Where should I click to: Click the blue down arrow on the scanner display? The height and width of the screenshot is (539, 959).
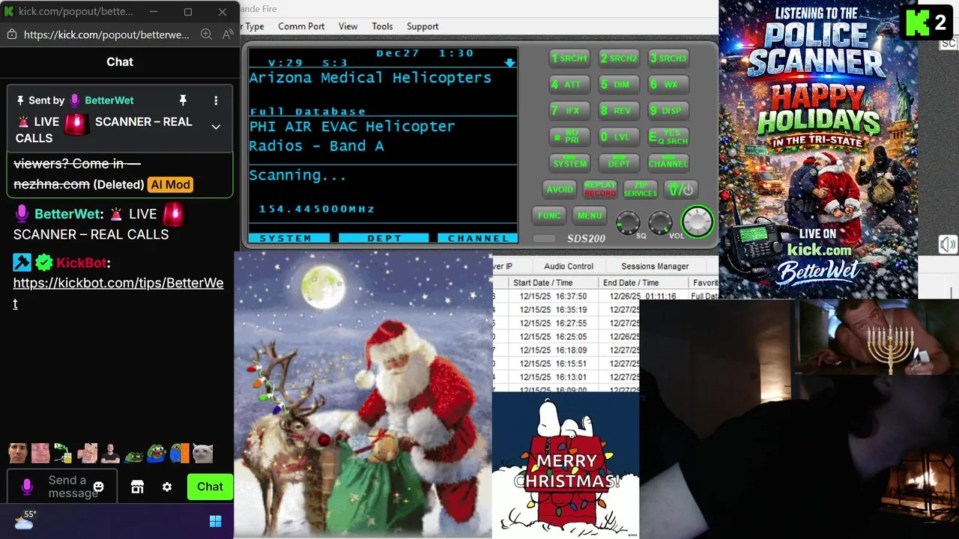[x=509, y=63]
